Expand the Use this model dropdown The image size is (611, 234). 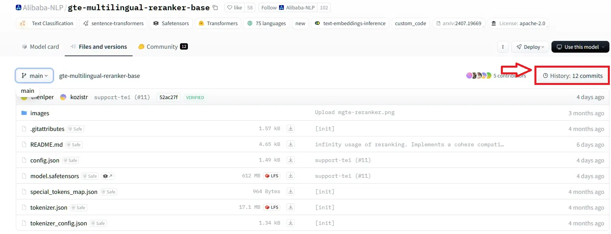click(581, 47)
